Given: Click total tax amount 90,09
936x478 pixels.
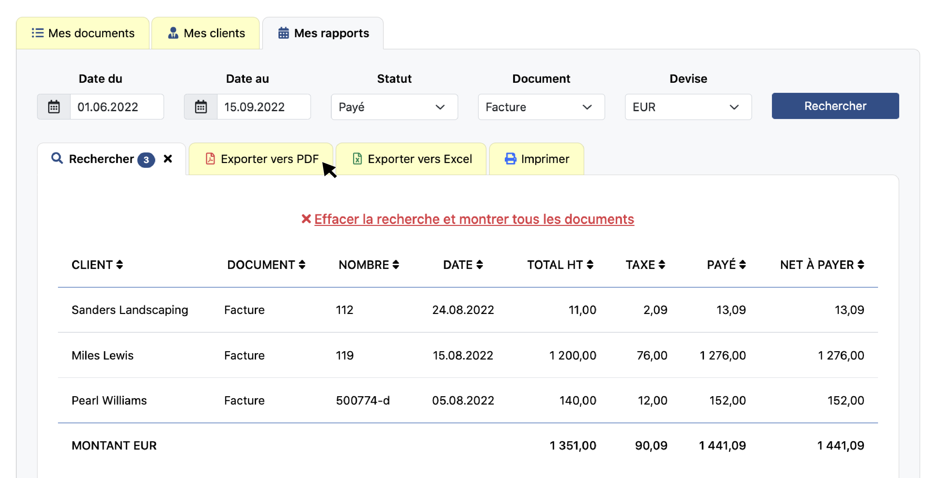Looking at the screenshot, I should (x=651, y=445).
